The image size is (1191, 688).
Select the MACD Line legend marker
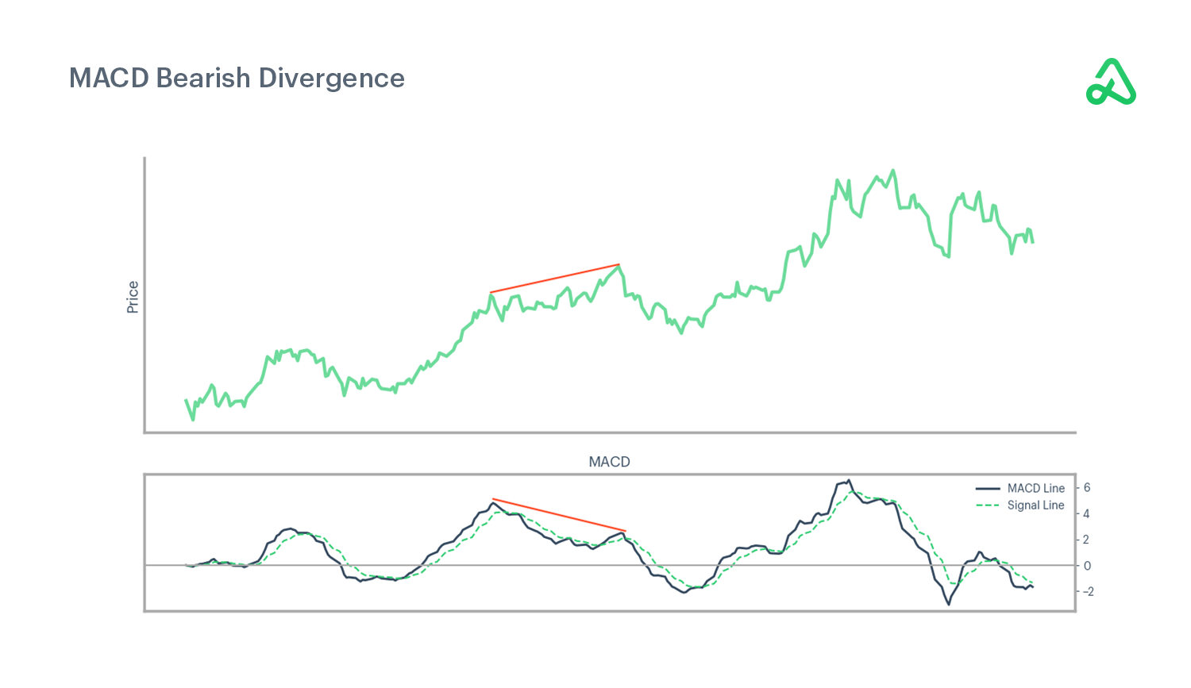(x=990, y=488)
